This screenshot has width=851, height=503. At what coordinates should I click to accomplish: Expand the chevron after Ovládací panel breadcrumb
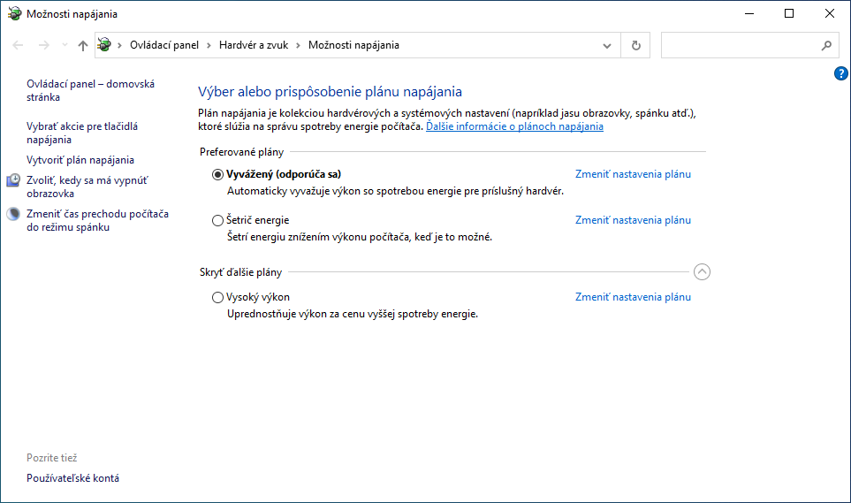209,45
